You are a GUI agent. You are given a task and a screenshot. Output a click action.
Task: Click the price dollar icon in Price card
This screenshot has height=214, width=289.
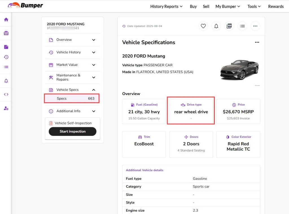pos(234,105)
